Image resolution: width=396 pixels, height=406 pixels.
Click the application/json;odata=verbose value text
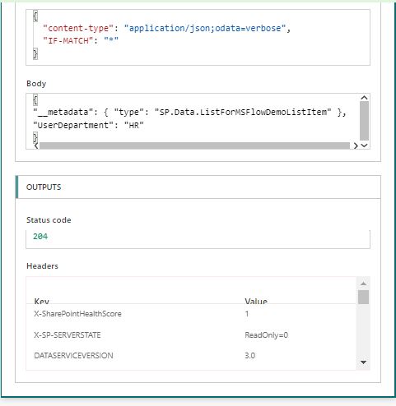click(205, 28)
